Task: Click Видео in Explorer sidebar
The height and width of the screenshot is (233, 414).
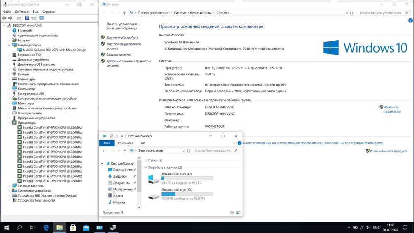Action: coord(118,195)
